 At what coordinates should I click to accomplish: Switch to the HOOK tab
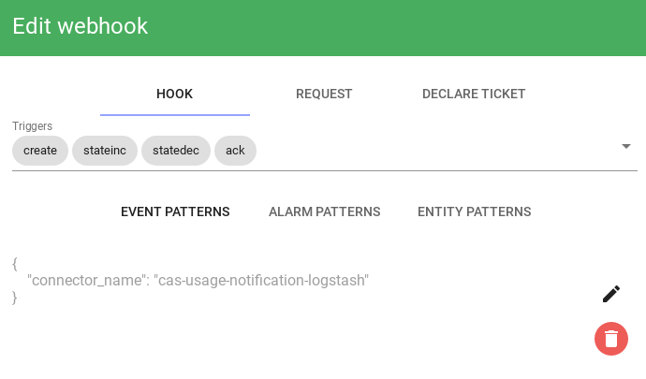(175, 94)
